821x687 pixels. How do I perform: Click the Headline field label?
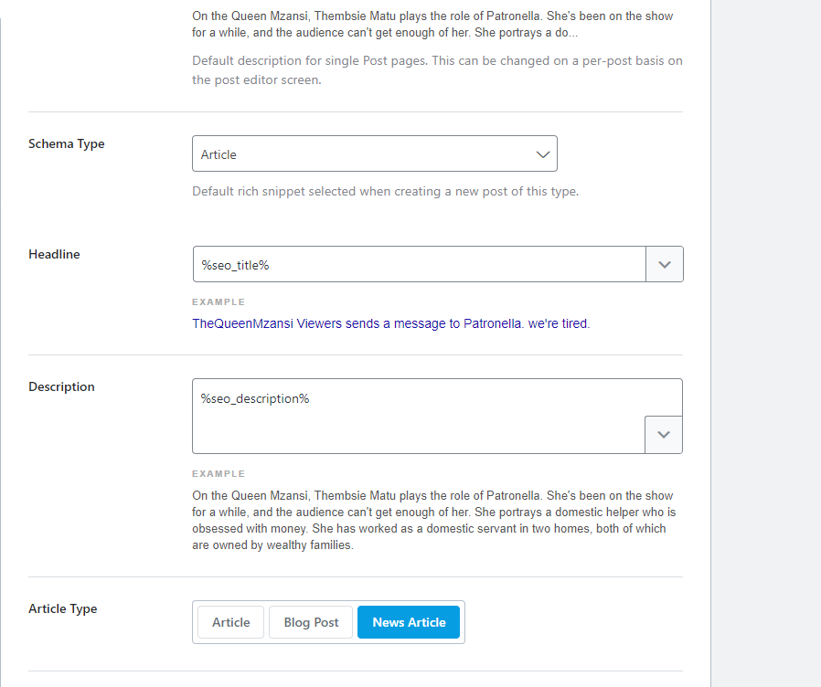(54, 254)
